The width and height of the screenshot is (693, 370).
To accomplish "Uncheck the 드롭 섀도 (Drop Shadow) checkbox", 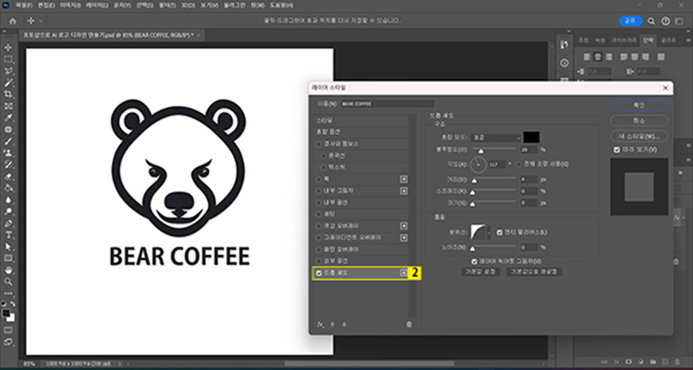I will [320, 273].
